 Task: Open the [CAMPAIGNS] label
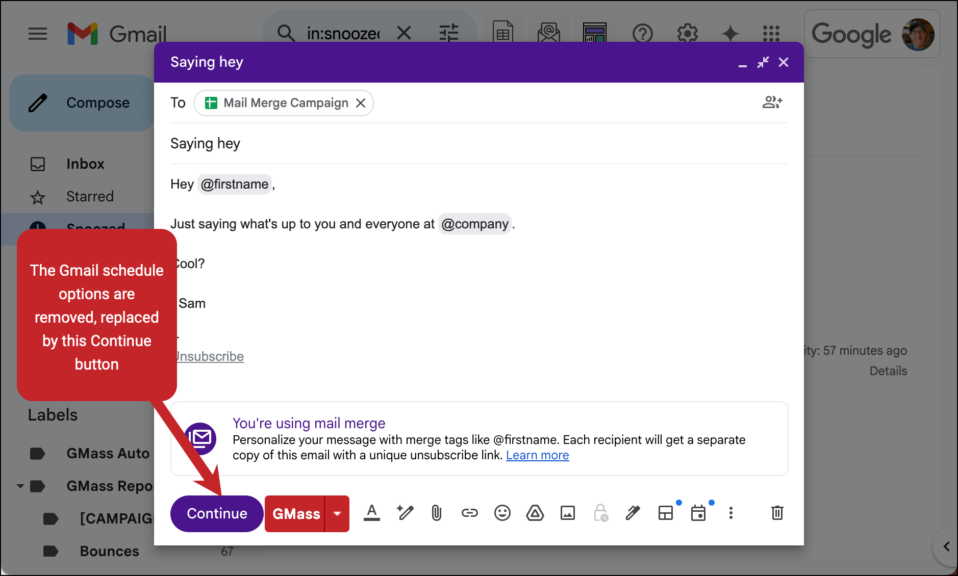coord(117,518)
